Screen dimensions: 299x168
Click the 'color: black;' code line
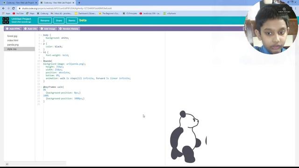pos(54,47)
